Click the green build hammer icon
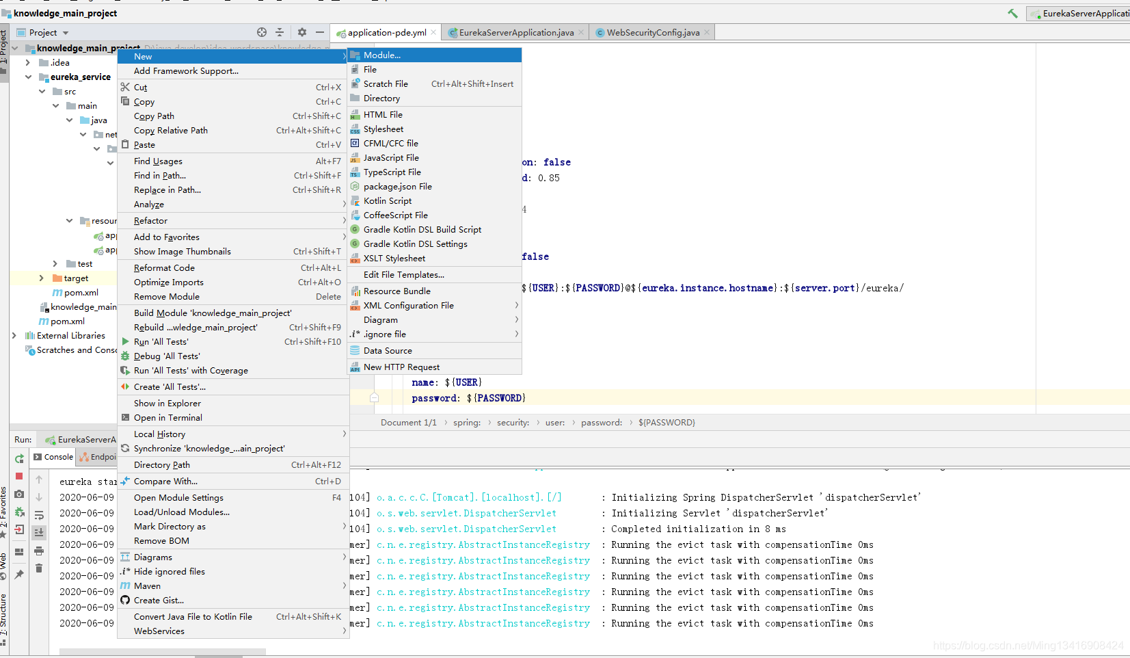The image size is (1130, 658). (x=1012, y=13)
